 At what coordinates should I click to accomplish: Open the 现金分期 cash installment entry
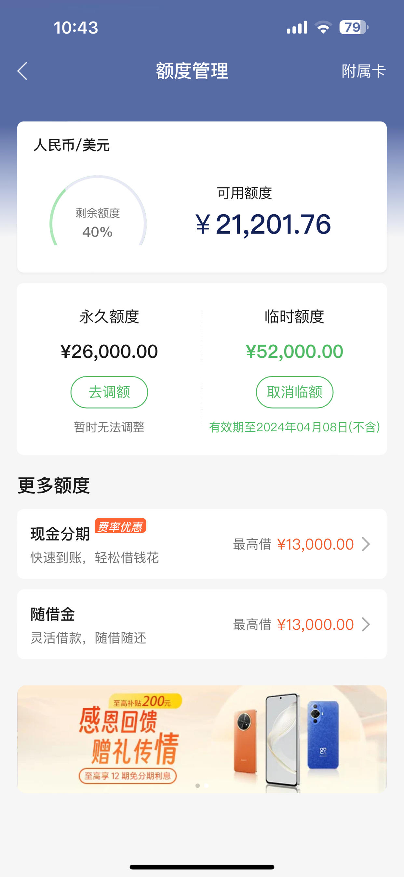coord(202,544)
